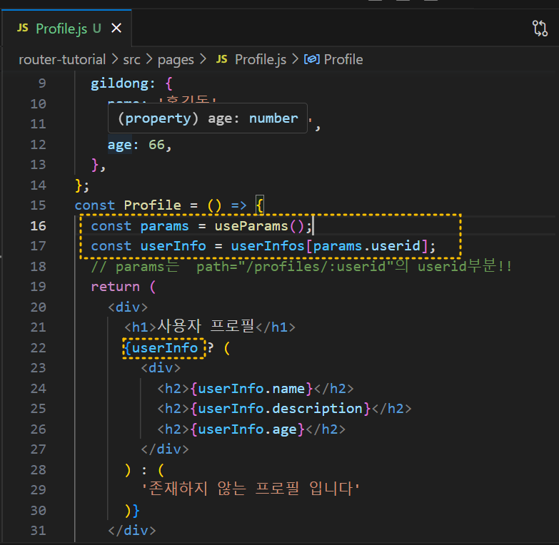Click params.userid on line 17
The image size is (559, 545).
tap(366, 246)
